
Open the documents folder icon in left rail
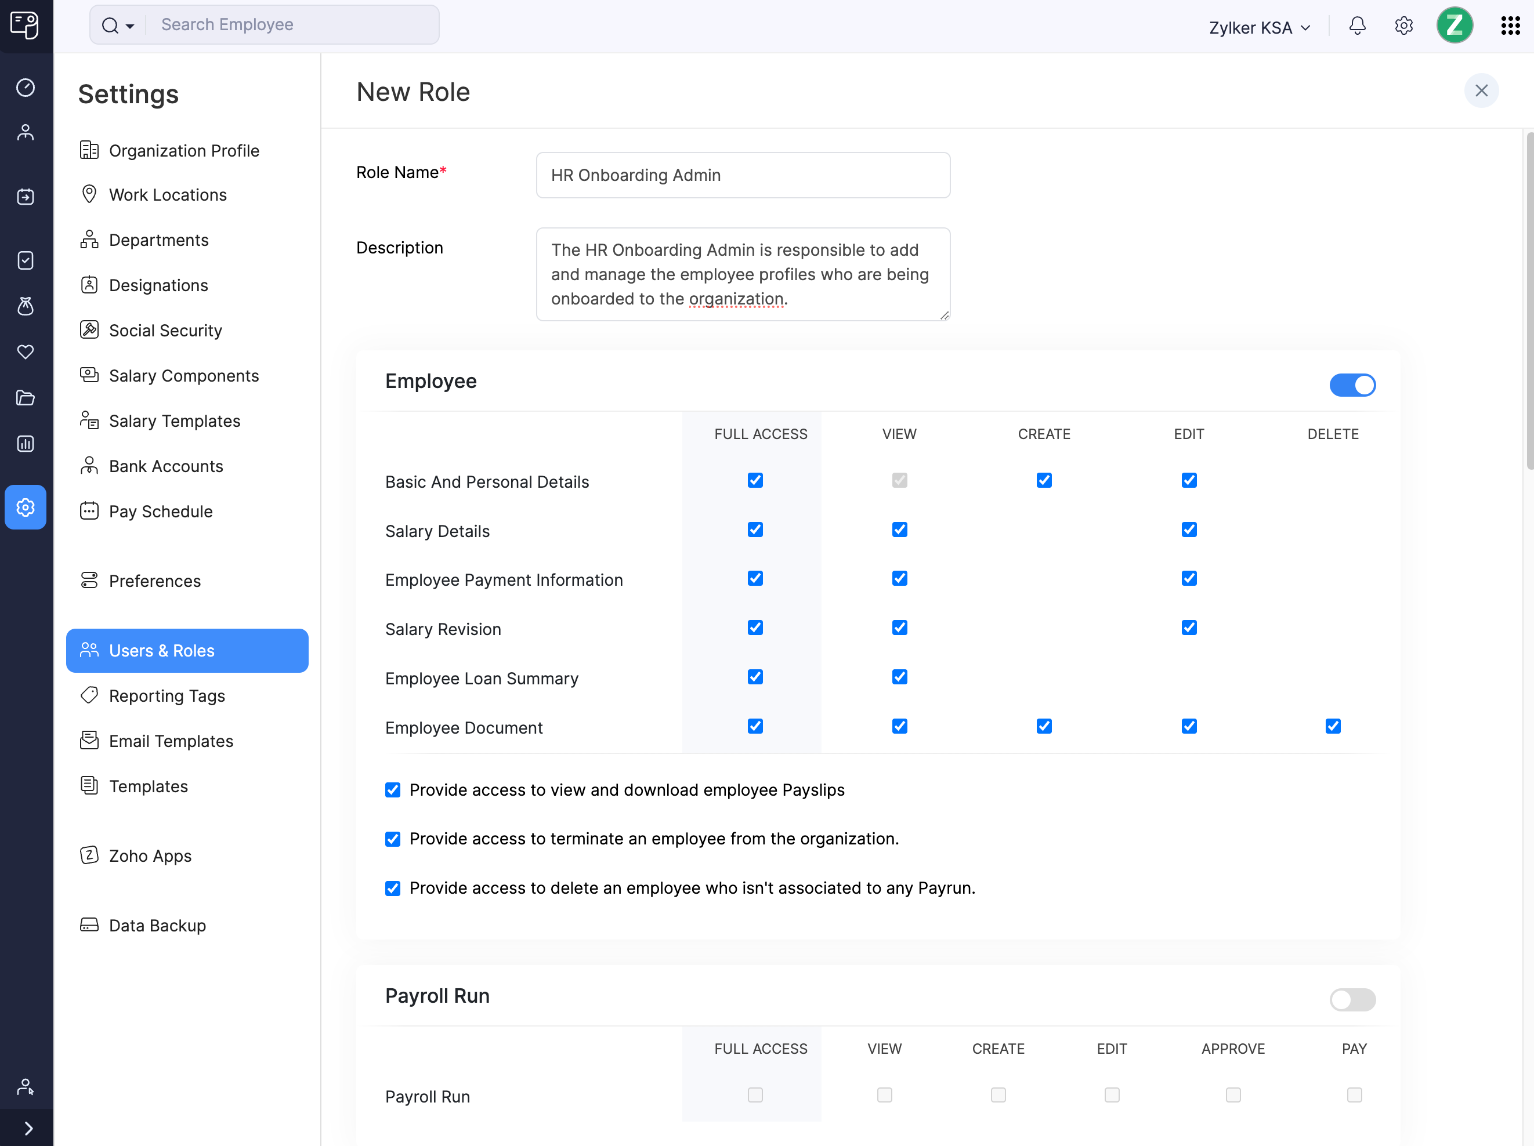point(26,398)
